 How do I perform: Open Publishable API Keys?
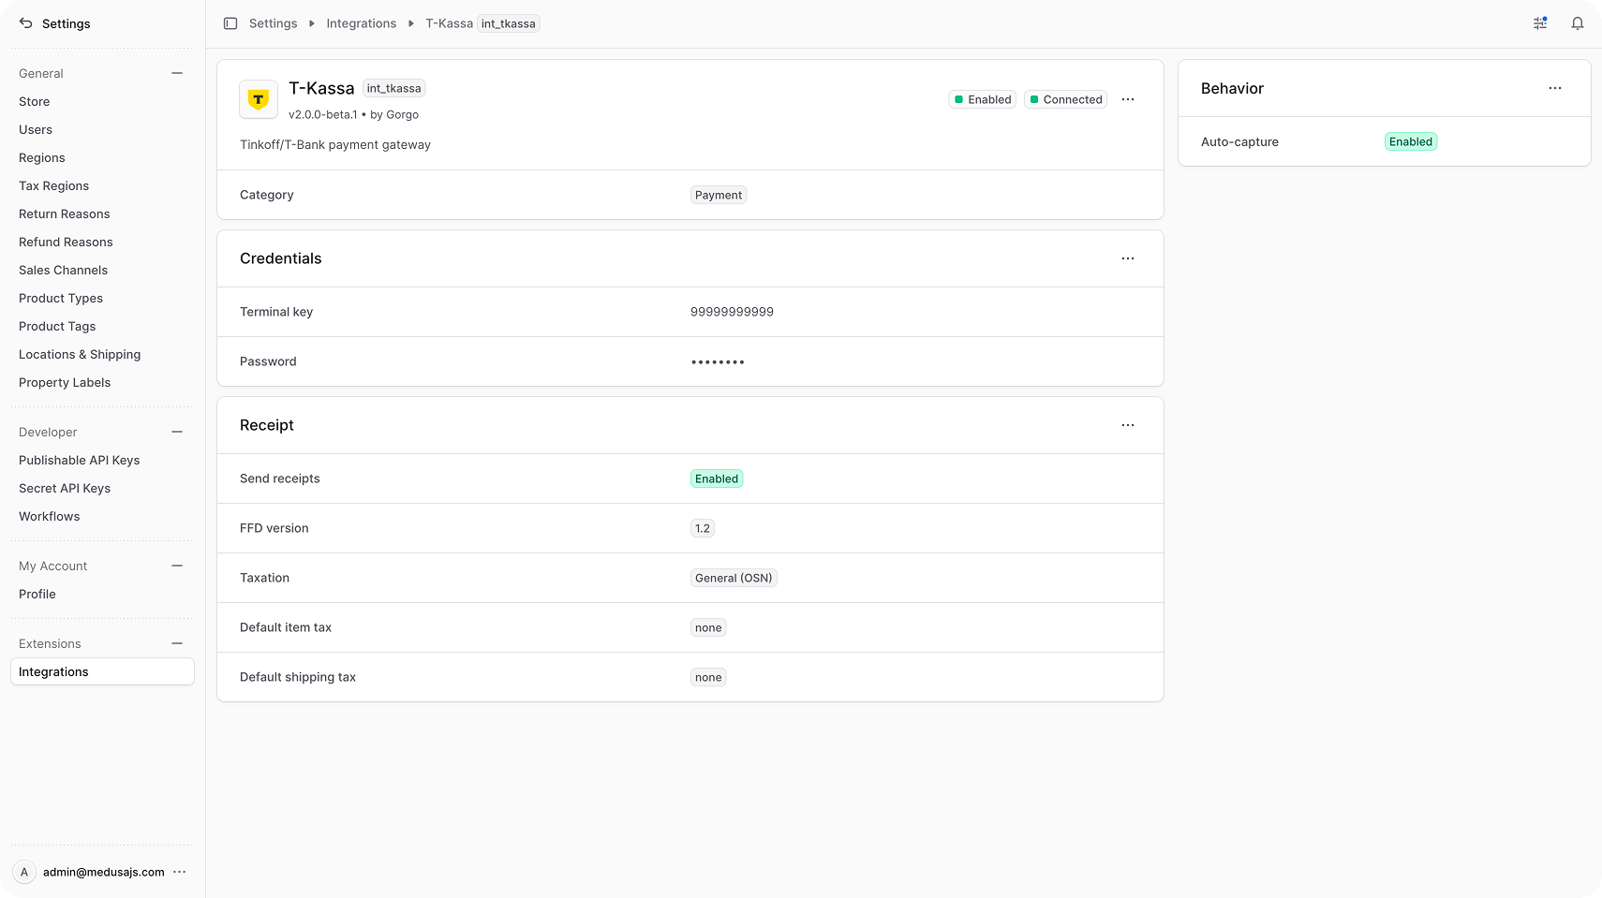[x=102, y=460]
